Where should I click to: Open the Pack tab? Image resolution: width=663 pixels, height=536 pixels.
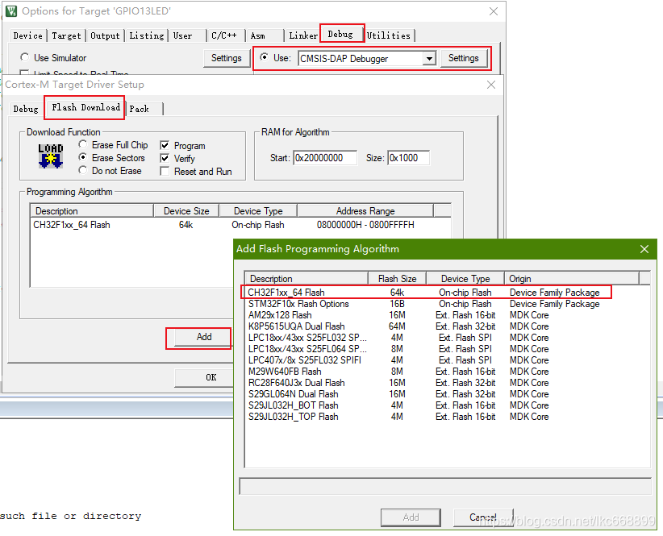pos(139,109)
